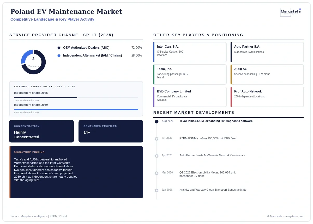Click the Signature Finding heading
The width and height of the screenshot is (313, 224).
click(x=29, y=152)
